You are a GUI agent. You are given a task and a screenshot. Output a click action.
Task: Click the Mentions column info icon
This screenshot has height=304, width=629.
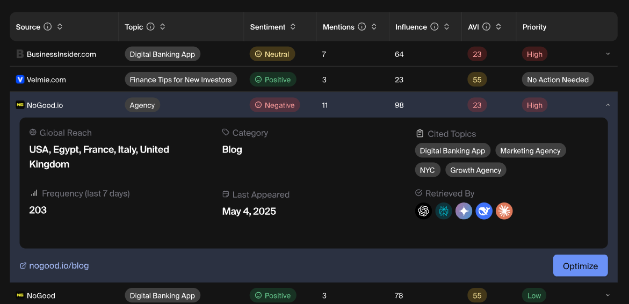(362, 27)
